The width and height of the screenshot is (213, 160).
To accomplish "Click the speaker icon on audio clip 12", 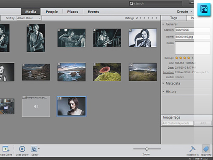I will point(36,107).
